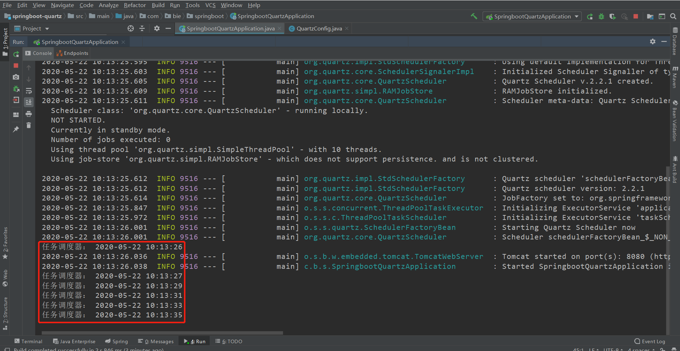
Task: Open the Project Structure dialog icon
Action: 650,16
